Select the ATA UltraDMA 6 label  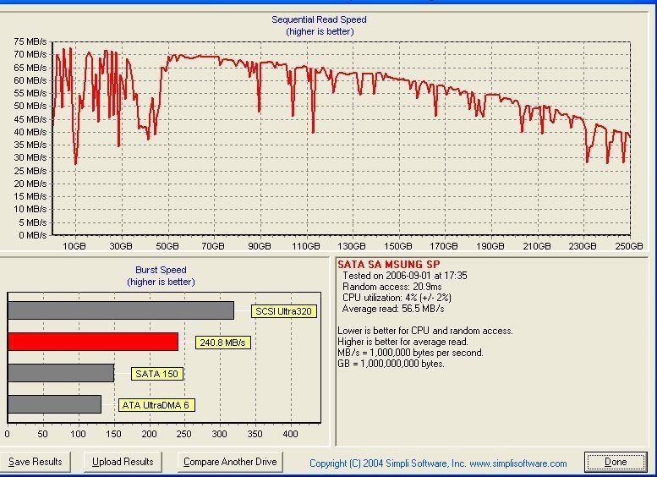coord(156,405)
